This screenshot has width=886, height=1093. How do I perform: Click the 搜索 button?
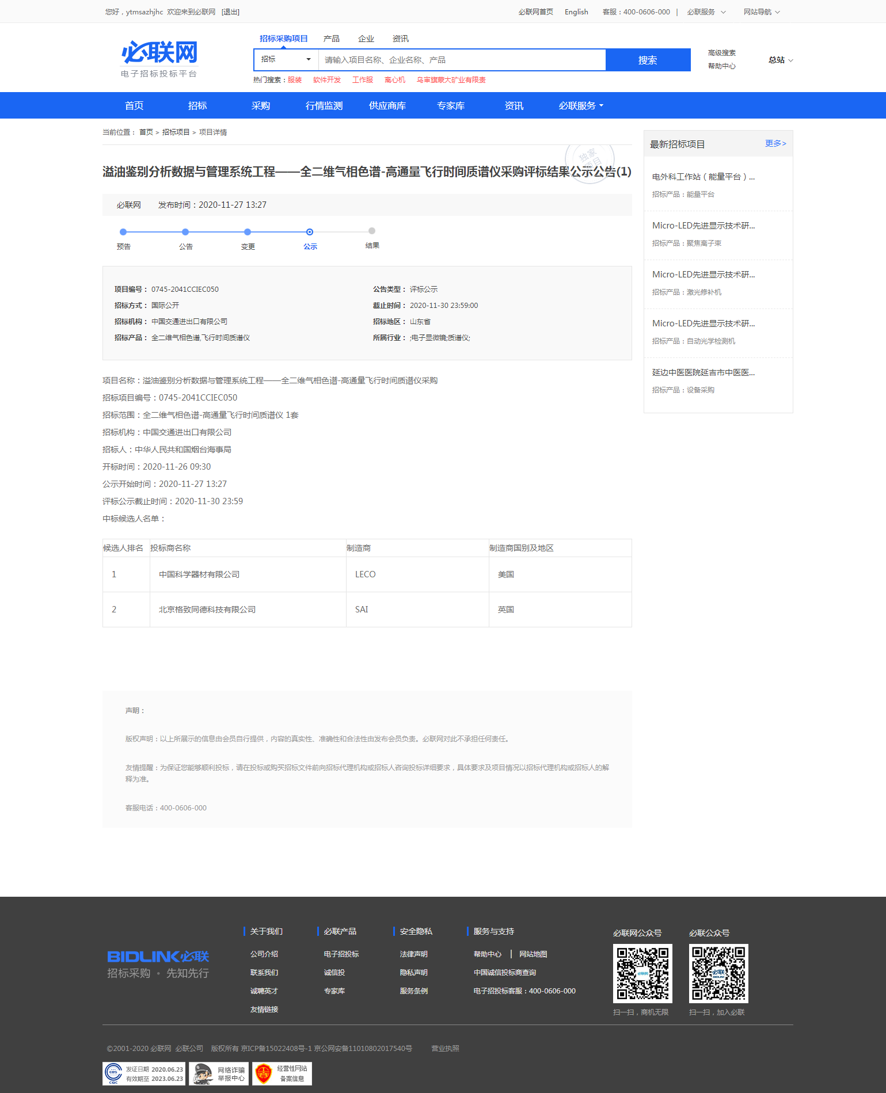click(648, 60)
